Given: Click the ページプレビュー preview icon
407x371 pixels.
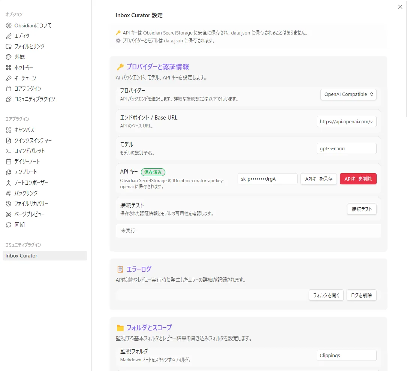Looking at the screenshot, I should point(9,214).
